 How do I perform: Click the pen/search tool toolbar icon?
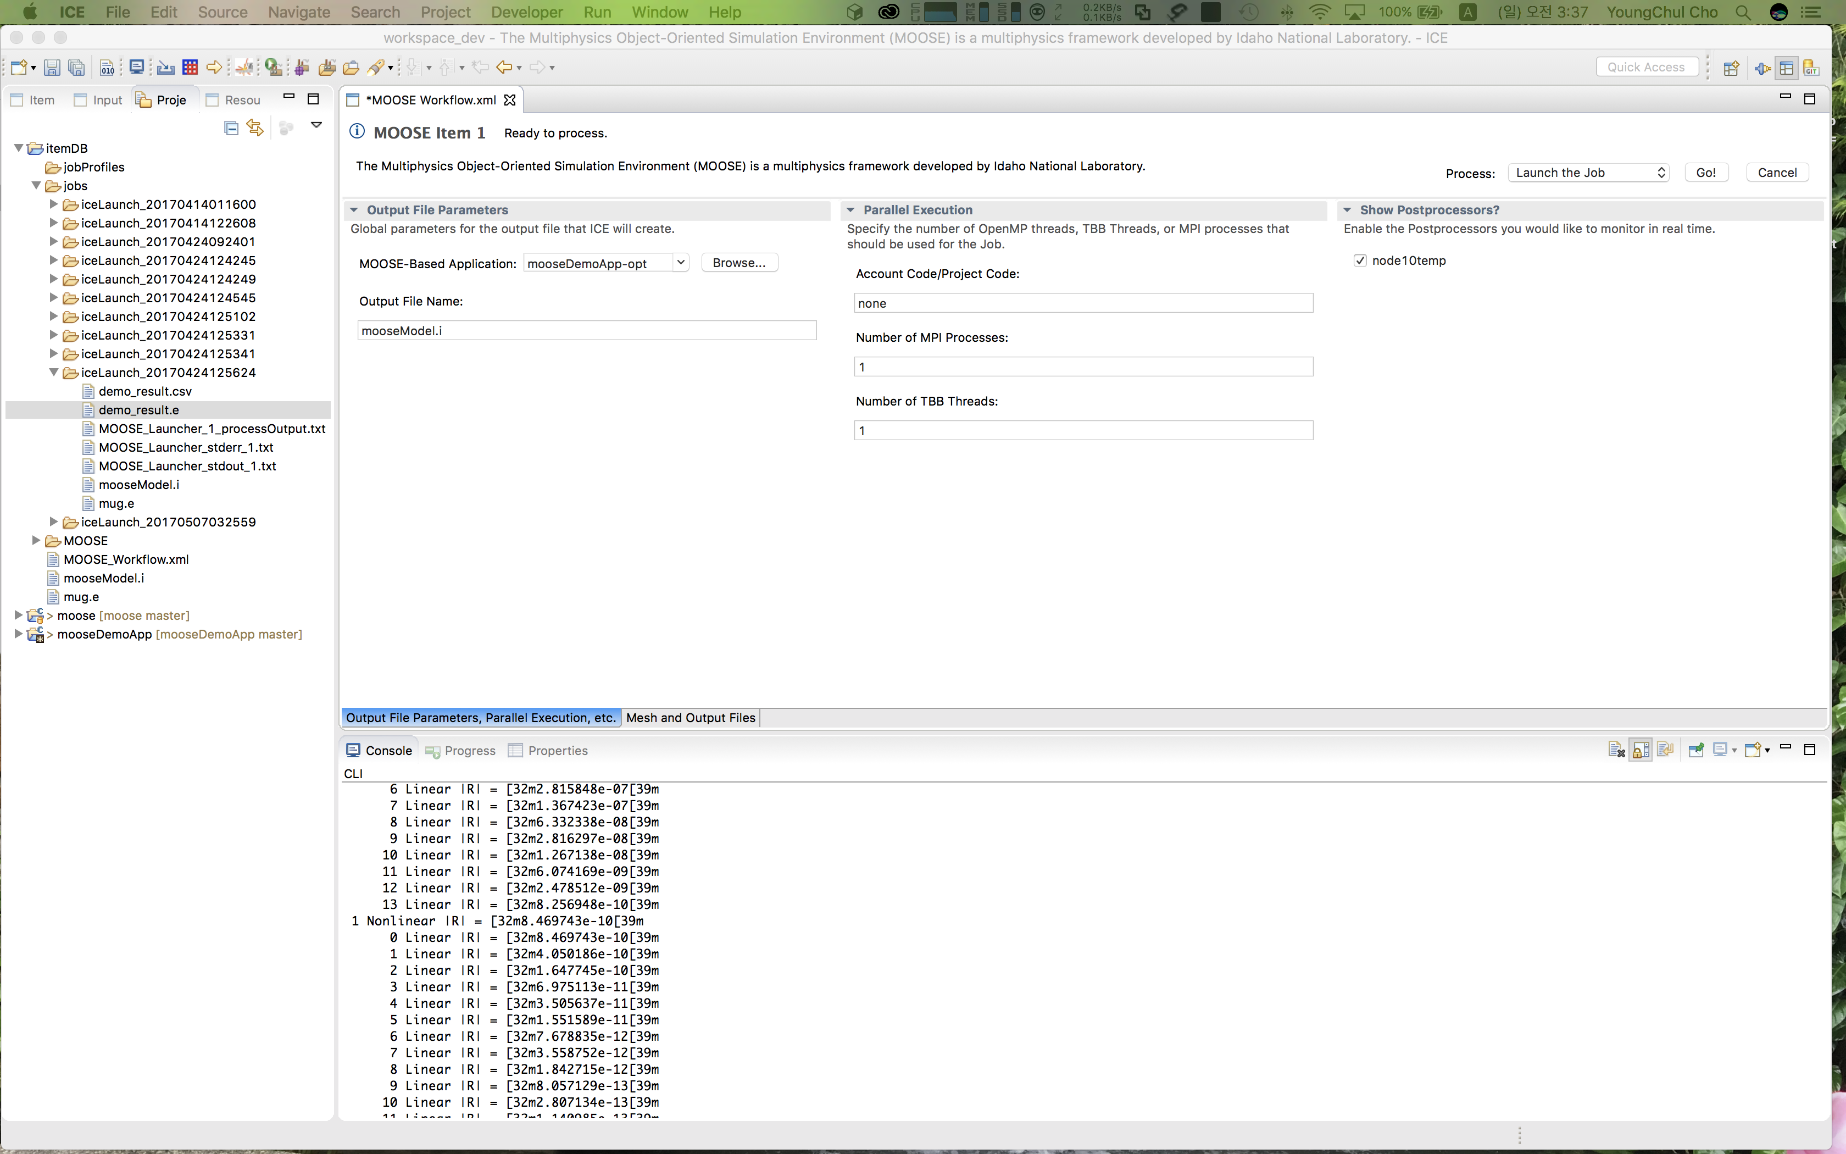click(375, 67)
